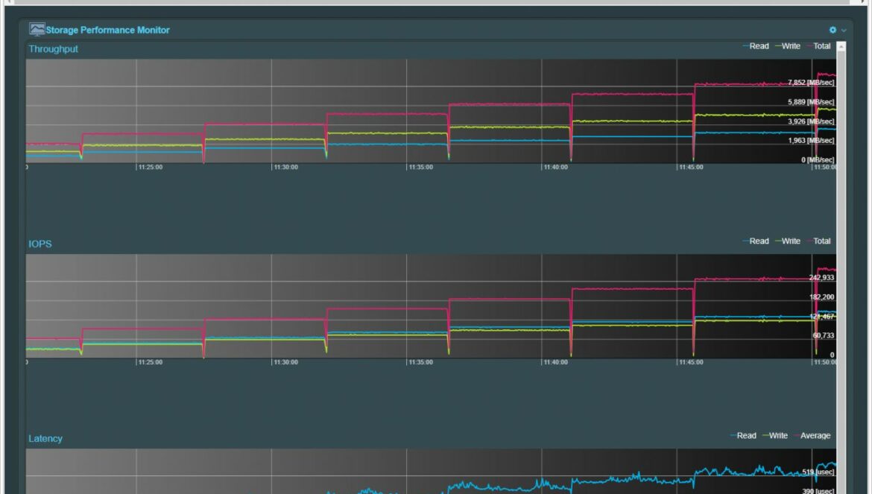Toggle the Write series in Latency legend
The width and height of the screenshot is (872, 494).
pyautogui.click(x=774, y=436)
